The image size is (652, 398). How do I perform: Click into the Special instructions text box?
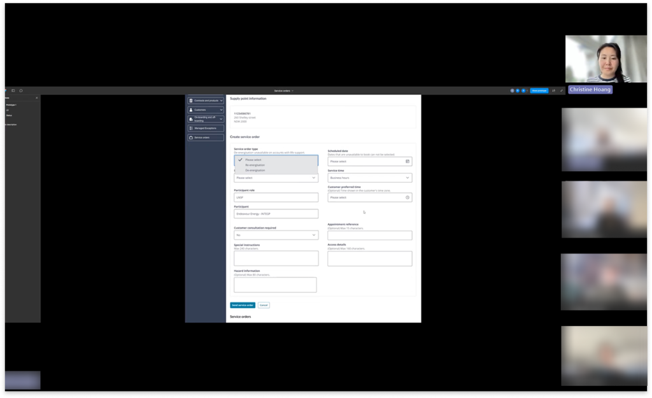pos(276,258)
